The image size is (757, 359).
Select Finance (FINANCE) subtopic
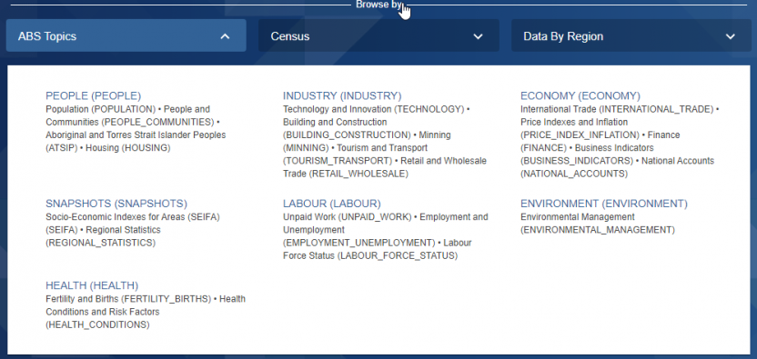(x=601, y=142)
